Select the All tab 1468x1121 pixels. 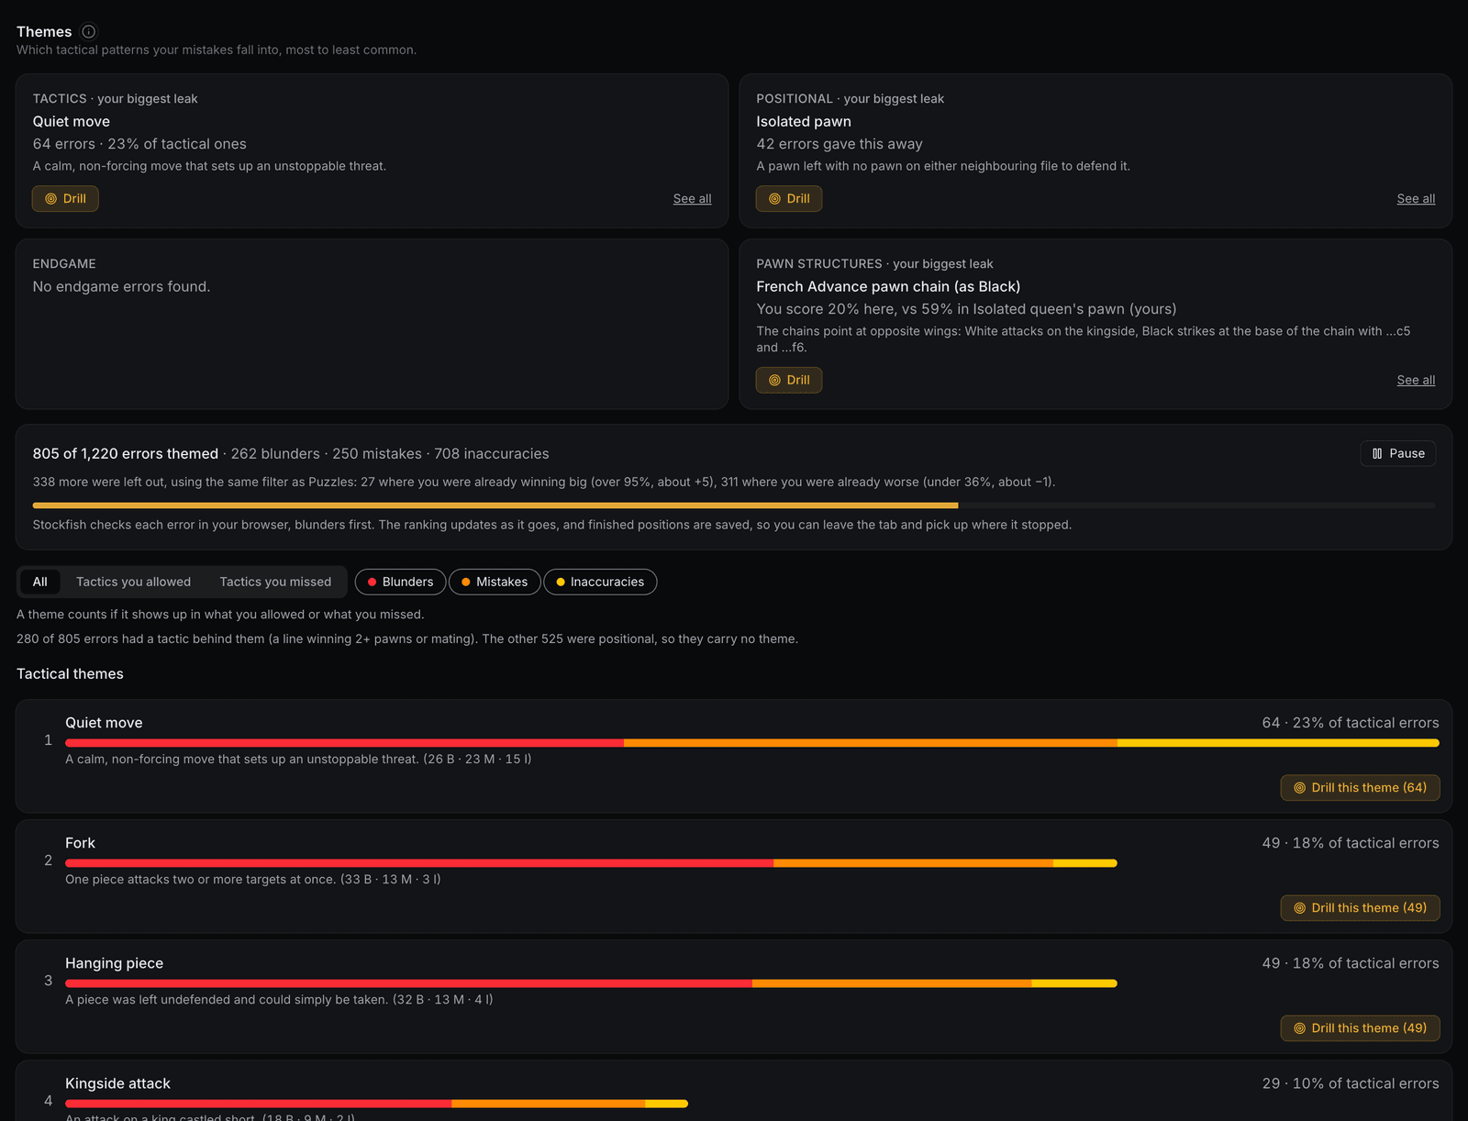[40, 583]
